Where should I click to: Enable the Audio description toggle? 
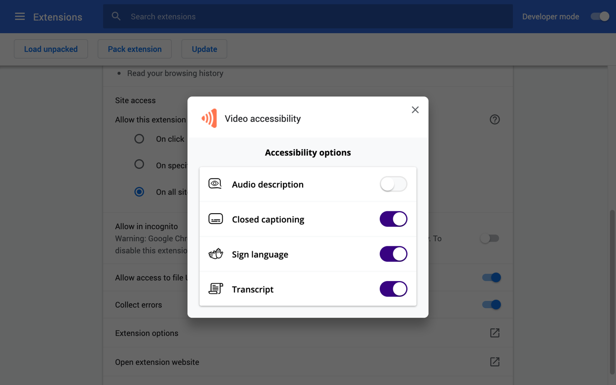tap(393, 184)
